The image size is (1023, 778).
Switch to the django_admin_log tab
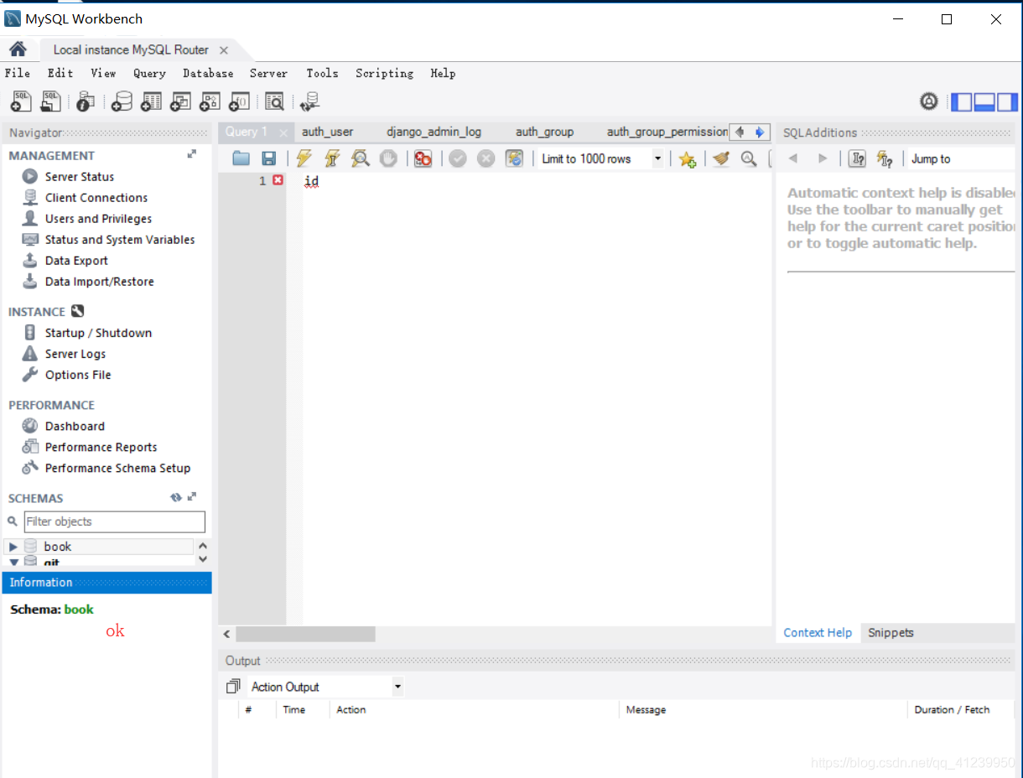point(434,132)
